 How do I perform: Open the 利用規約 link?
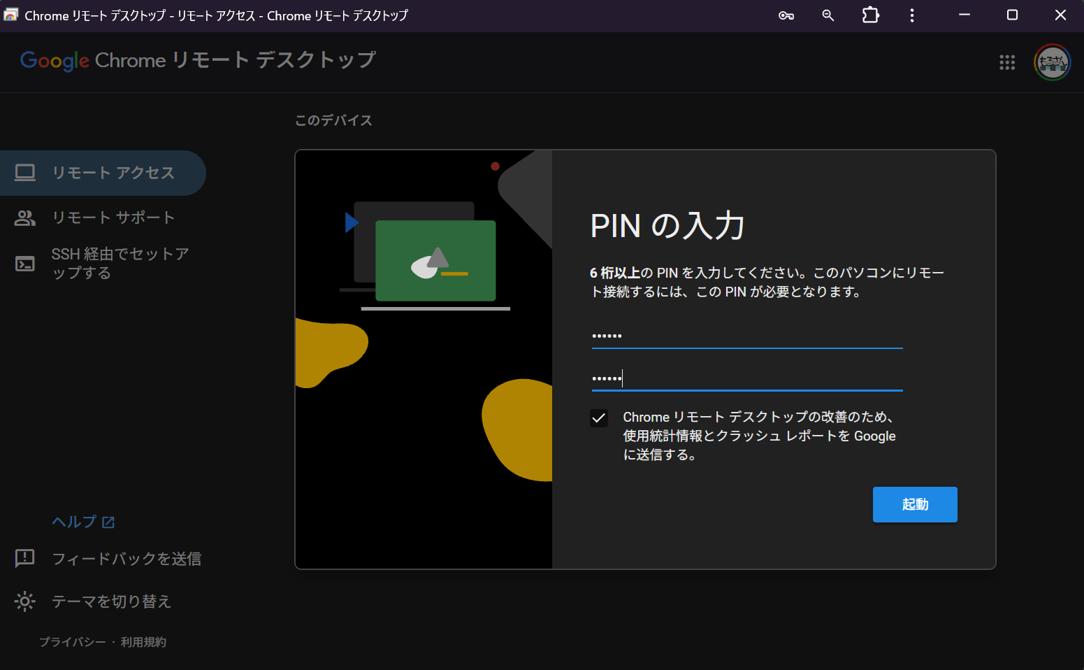pos(143,642)
